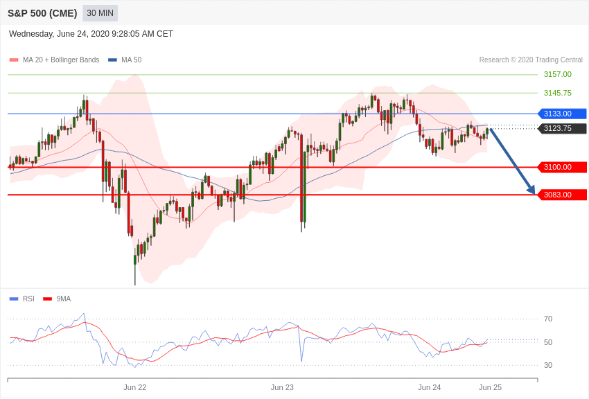Click the 3145.75 resistance level label
The width and height of the screenshot is (589, 399).
pyautogui.click(x=557, y=93)
